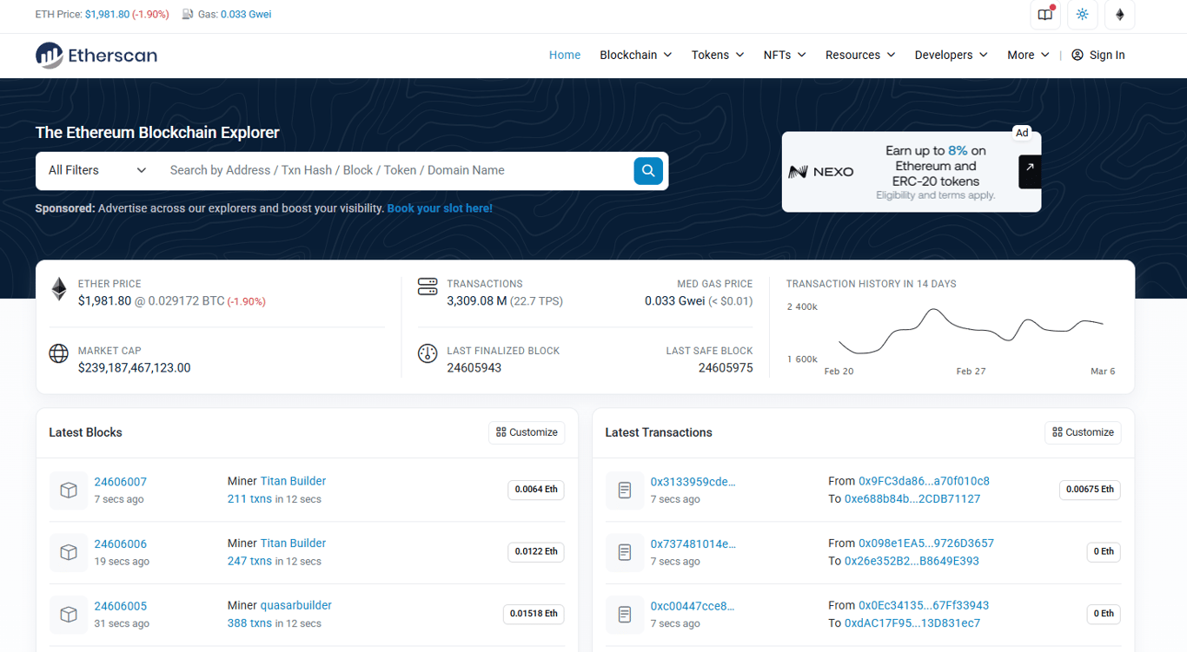Select the Tokens menu item
Viewport: 1187px width, 652px height.
pyautogui.click(x=717, y=55)
